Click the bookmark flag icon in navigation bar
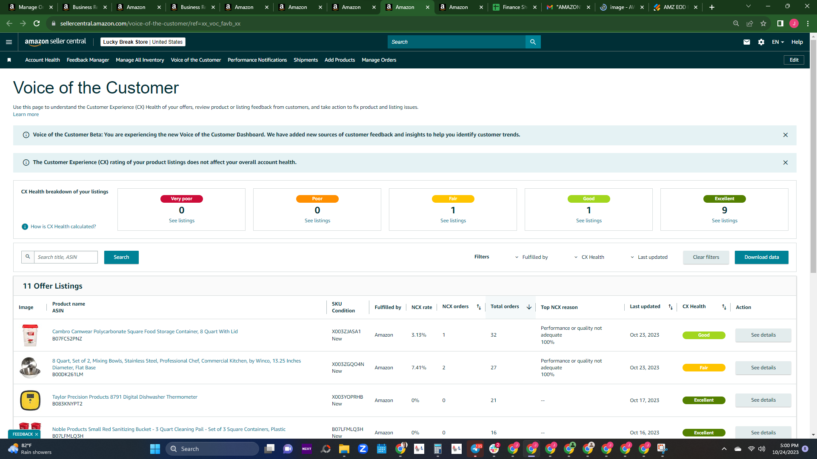The height and width of the screenshot is (459, 817). pos(9,60)
